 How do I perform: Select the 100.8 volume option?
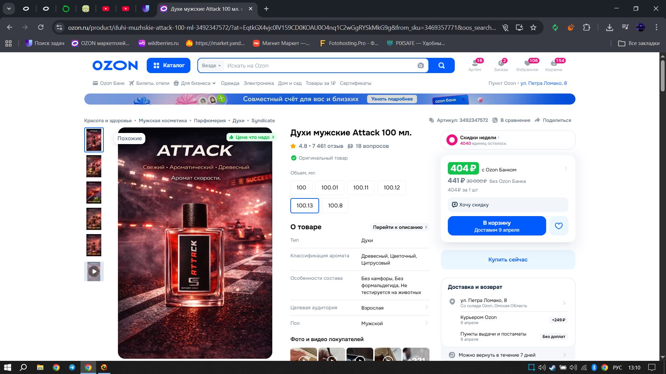[335, 205]
